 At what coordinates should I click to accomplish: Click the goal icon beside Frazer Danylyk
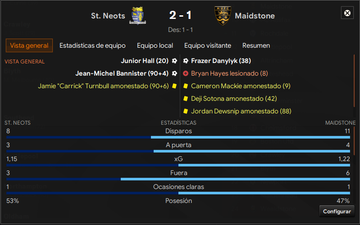[x=186, y=61]
